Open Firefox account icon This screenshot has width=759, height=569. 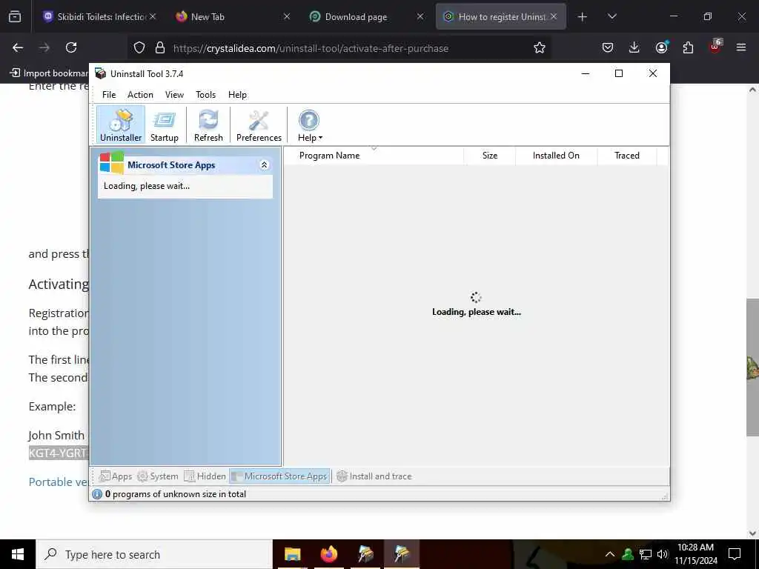(661, 47)
